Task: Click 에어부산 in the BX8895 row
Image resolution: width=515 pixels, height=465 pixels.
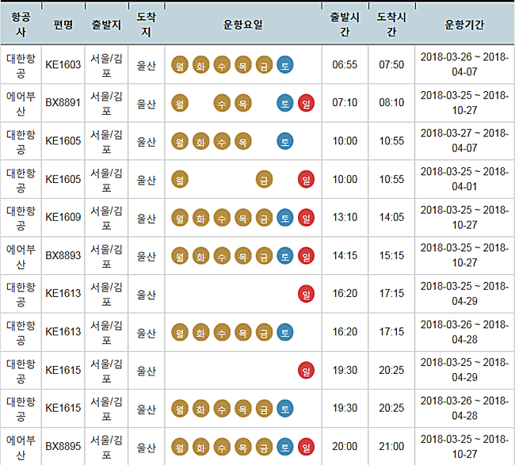Action: coord(21,447)
